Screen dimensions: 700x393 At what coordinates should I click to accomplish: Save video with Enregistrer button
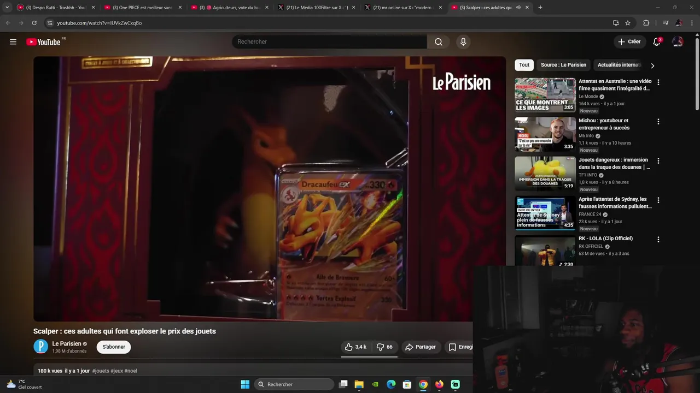point(460,347)
